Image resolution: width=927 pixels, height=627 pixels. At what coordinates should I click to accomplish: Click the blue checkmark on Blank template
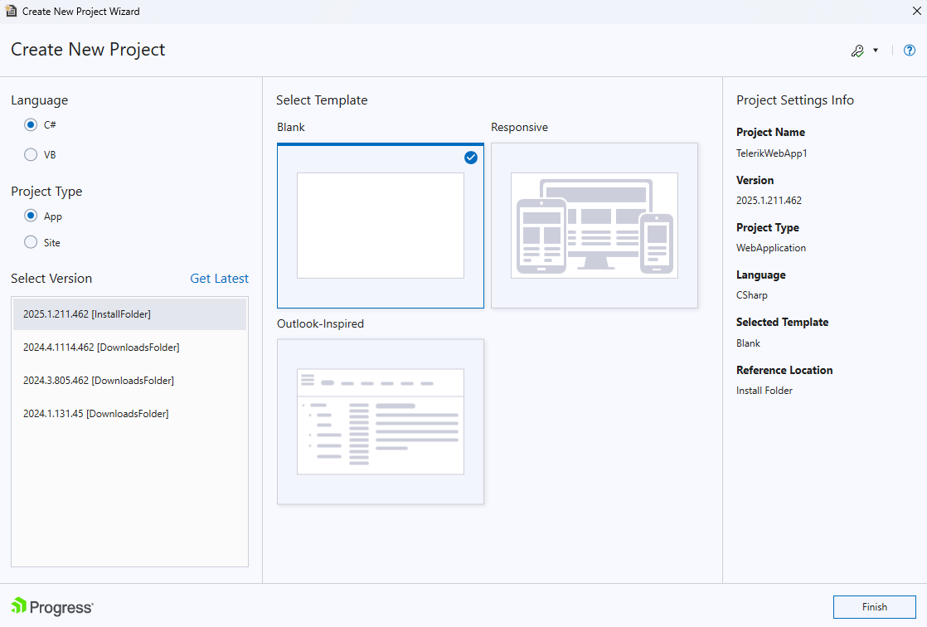[471, 158]
